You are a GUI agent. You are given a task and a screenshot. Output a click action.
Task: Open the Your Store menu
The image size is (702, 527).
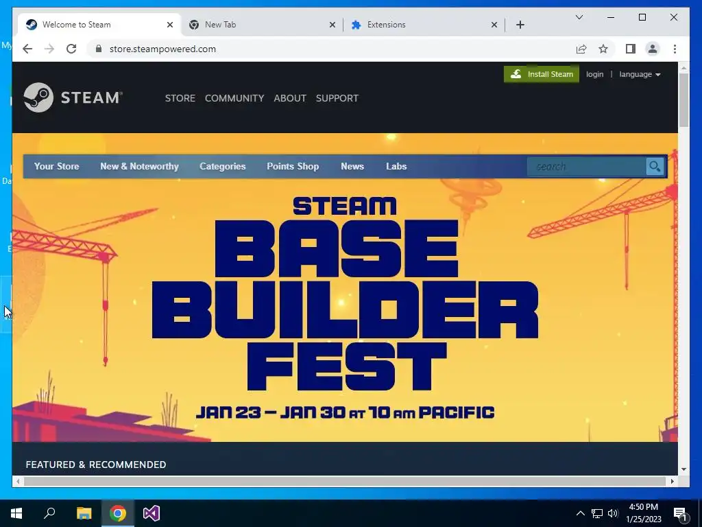[x=56, y=166]
